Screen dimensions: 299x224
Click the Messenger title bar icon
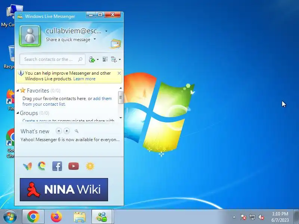point(20,16)
